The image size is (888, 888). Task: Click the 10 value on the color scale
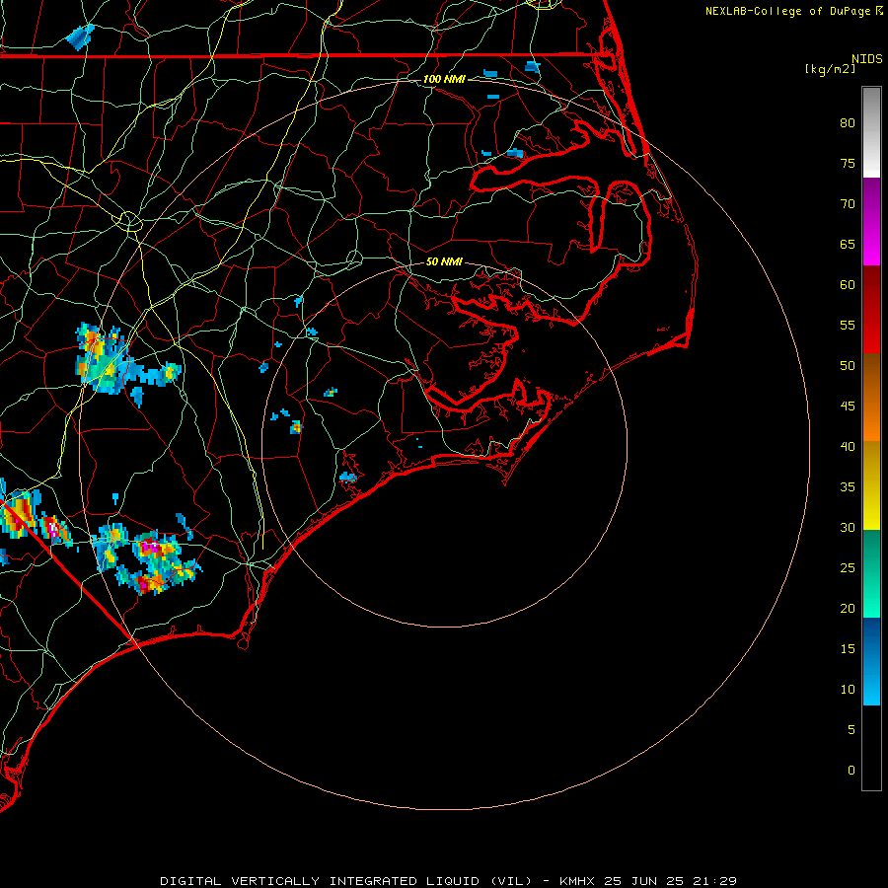(848, 690)
